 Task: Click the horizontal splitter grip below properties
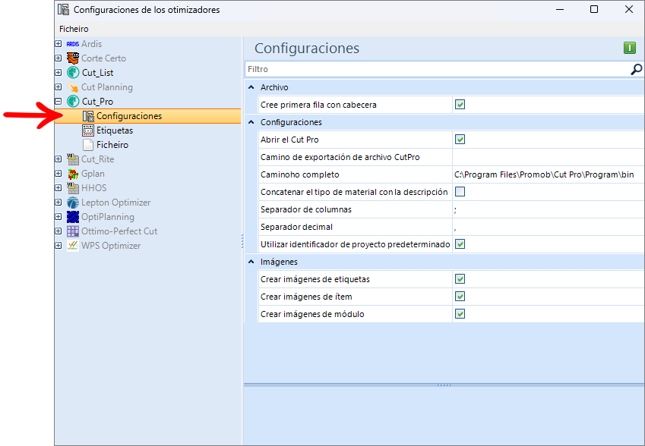point(444,385)
